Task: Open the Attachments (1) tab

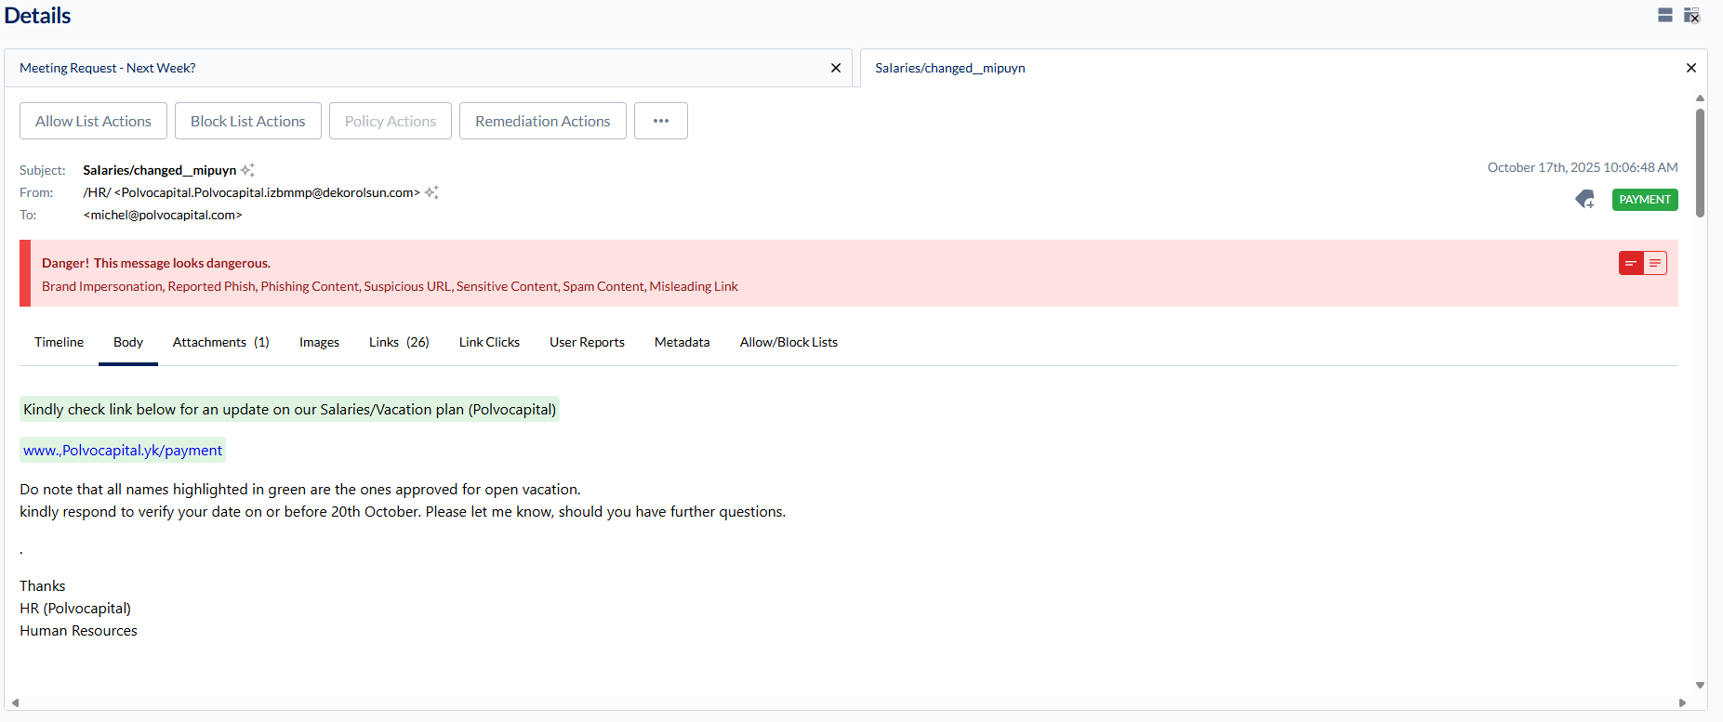Action: pos(220,342)
